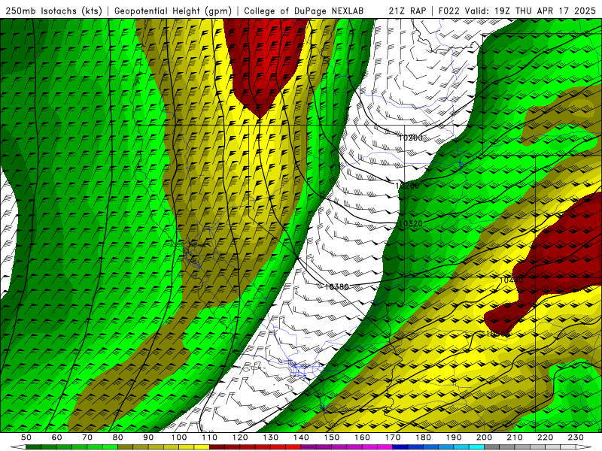The width and height of the screenshot is (602, 451).
Task: Click the 190 value on the color scale
Action: tap(454, 437)
